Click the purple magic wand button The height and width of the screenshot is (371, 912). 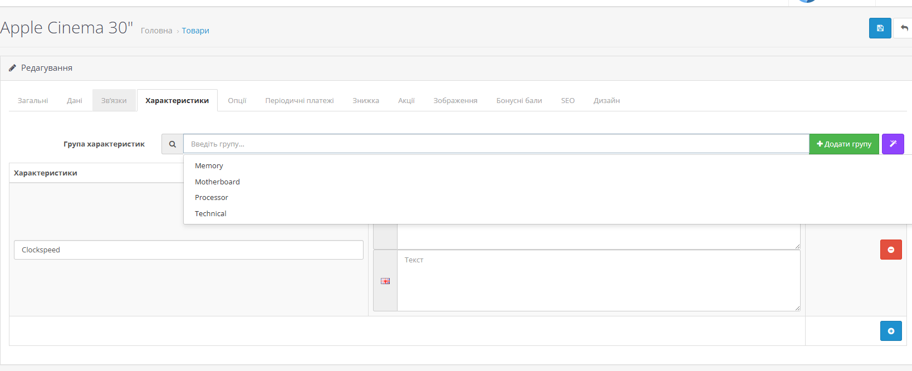click(x=893, y=144)
